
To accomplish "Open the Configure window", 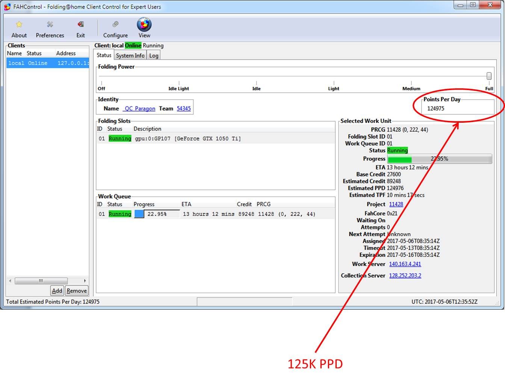I will tap(115, 28).
